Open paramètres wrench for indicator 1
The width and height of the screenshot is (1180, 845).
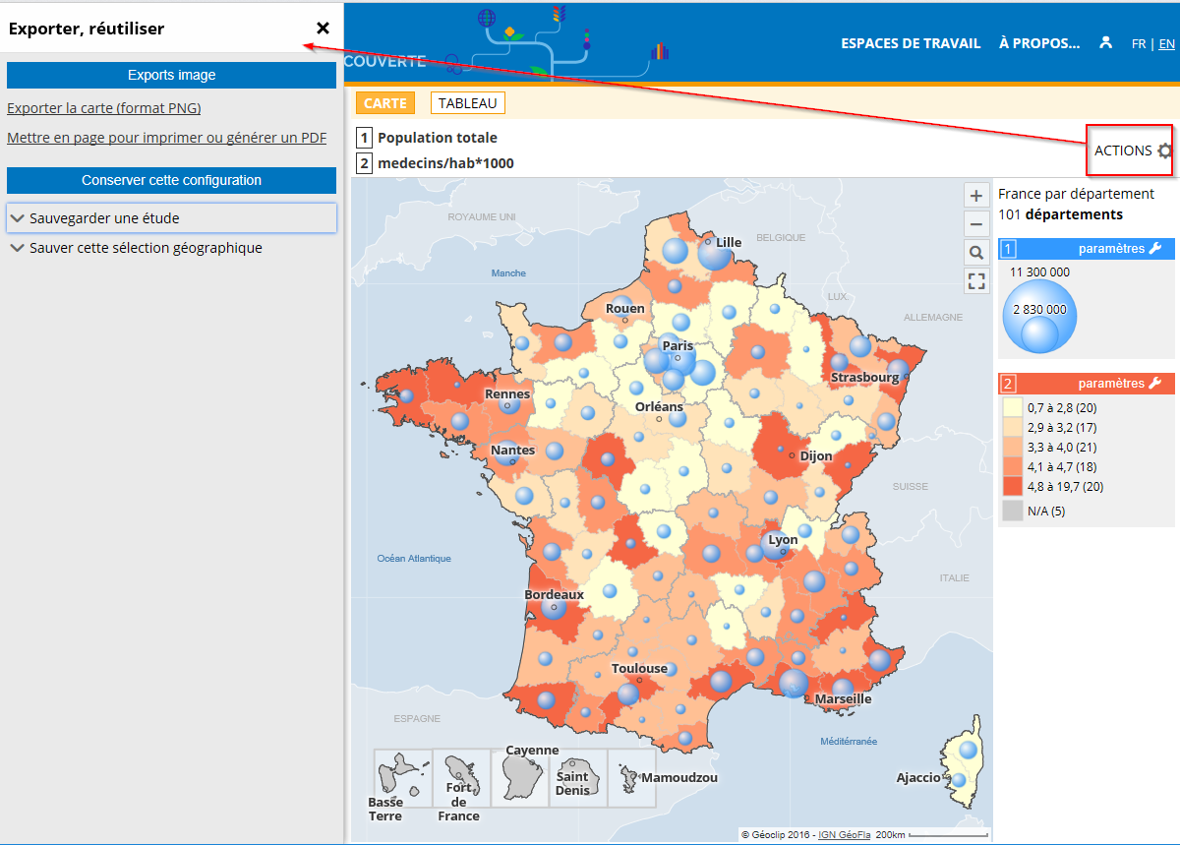click(x=1154, y=249)
